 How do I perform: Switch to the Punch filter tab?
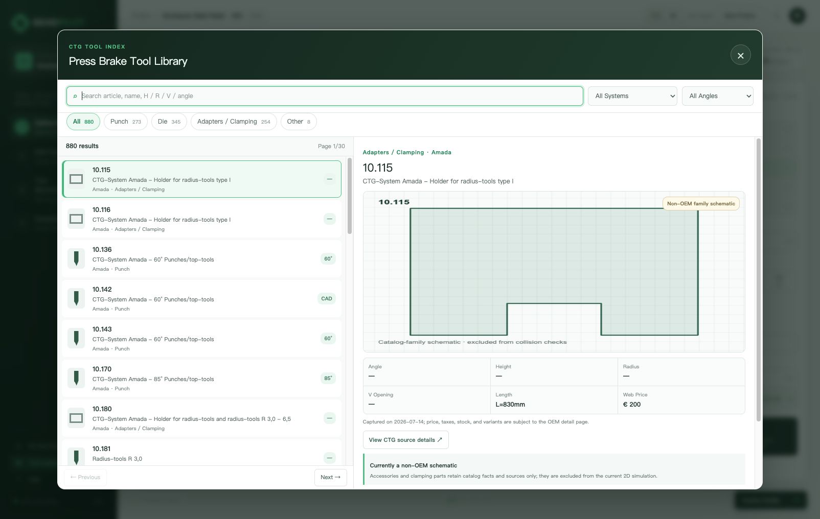(x=126, y=122)
